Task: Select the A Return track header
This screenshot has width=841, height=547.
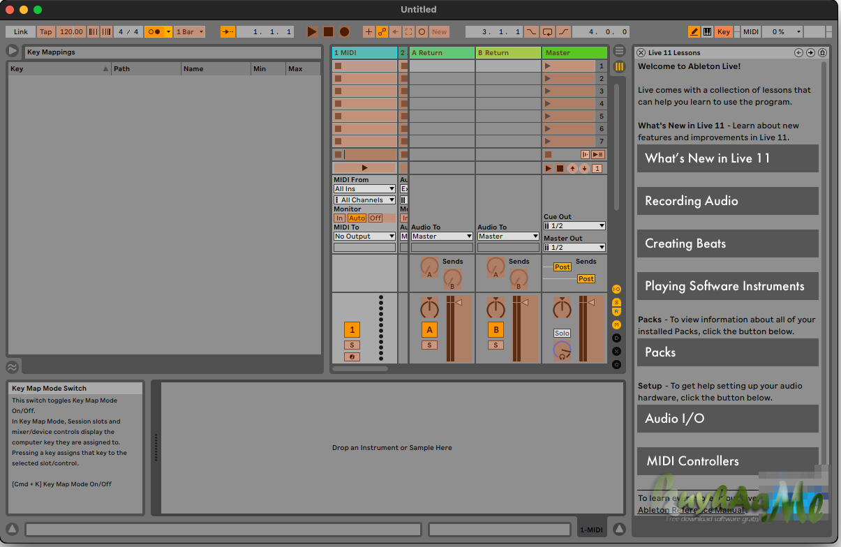Action: pos(442,52)
